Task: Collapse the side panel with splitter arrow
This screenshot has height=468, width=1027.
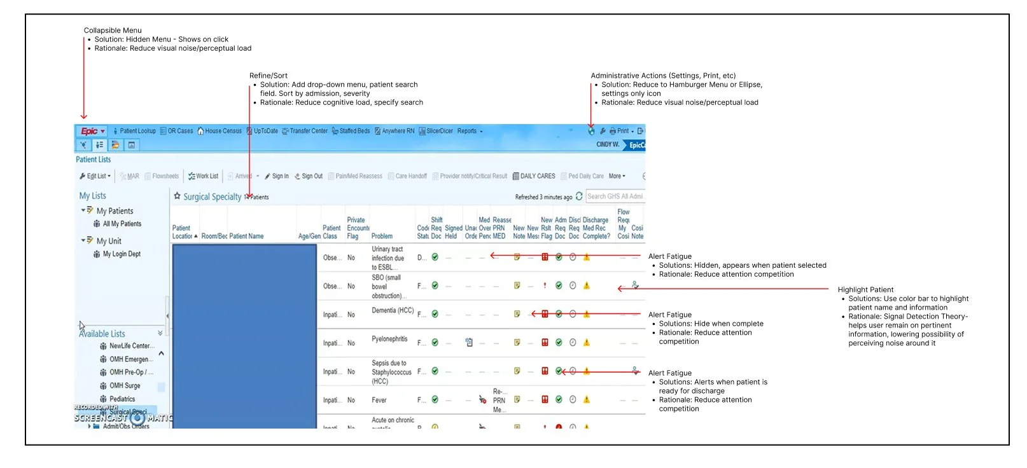Action: tap(167, 315)
